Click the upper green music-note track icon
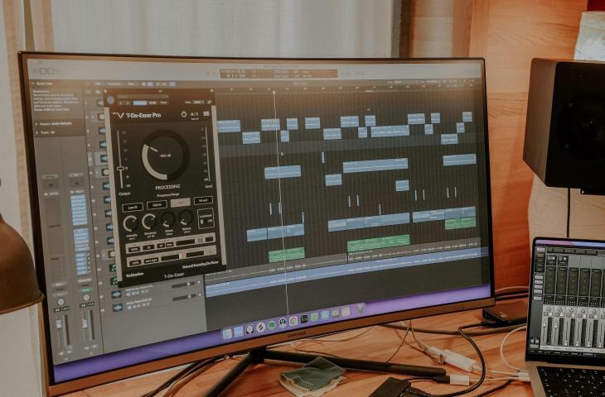The height and width of the screenshot is (397, 605). [x=114, y=267]
